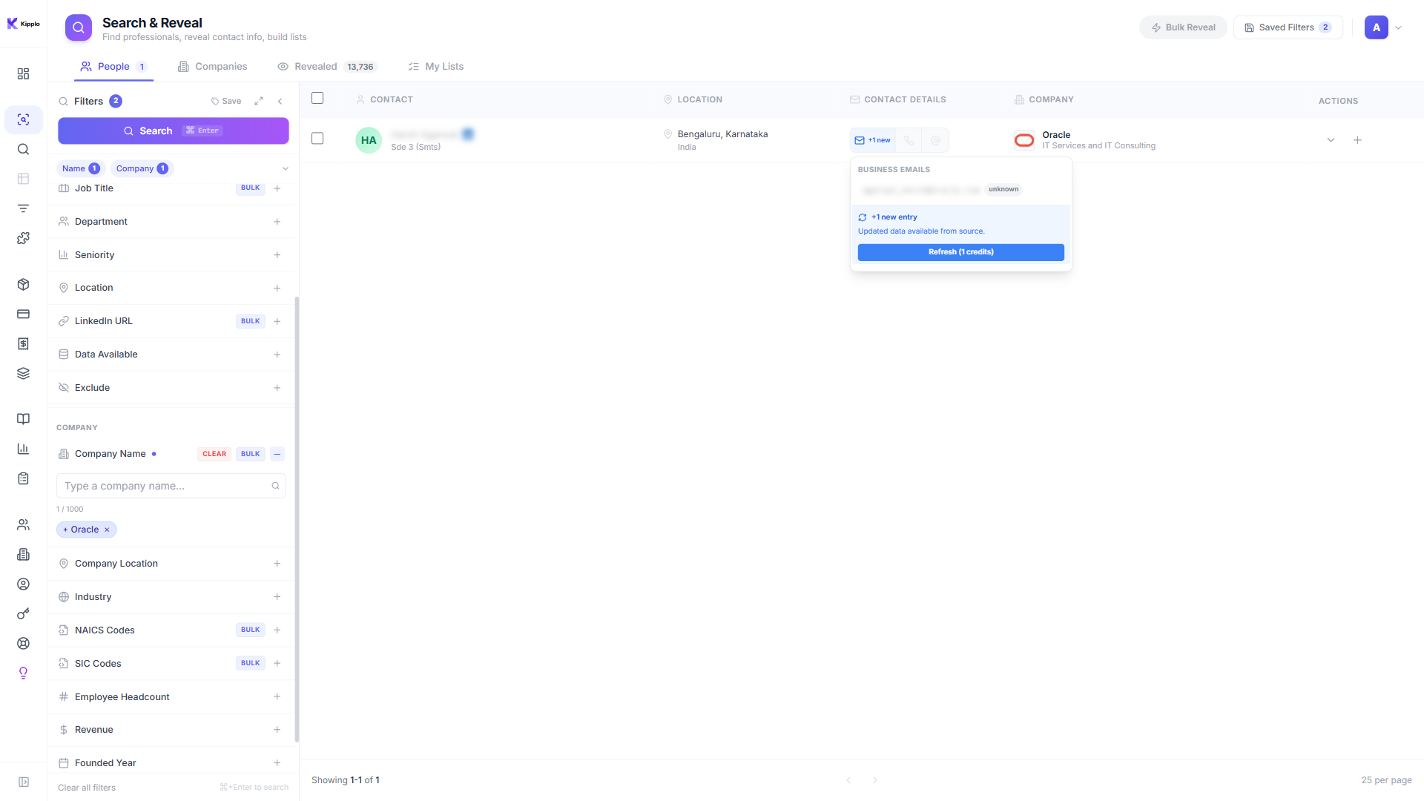Click Clear all filters link
The height and width of the screenshot is (801, 1424).
click(x=87, y=788)
